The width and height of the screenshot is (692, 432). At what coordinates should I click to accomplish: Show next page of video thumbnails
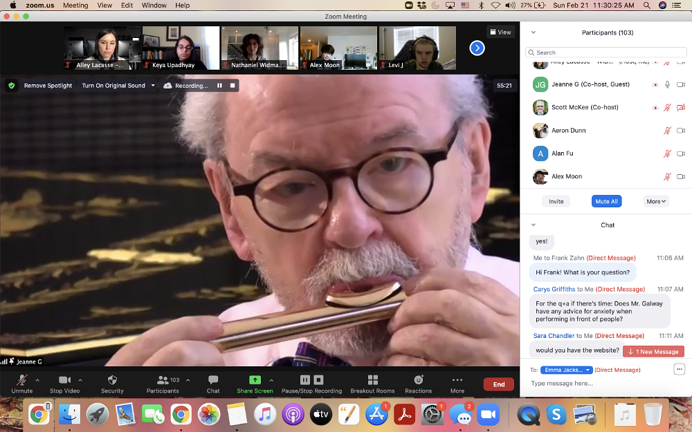click(477, 48)
